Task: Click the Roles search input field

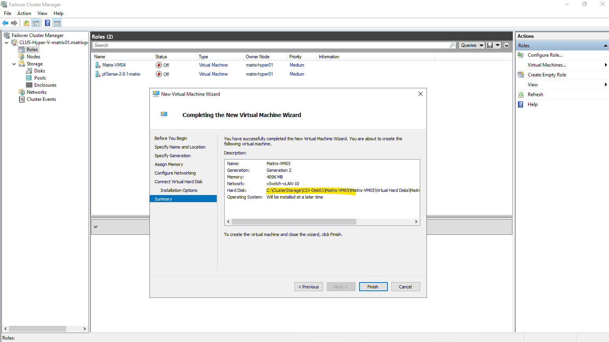Action: [270, 45]
